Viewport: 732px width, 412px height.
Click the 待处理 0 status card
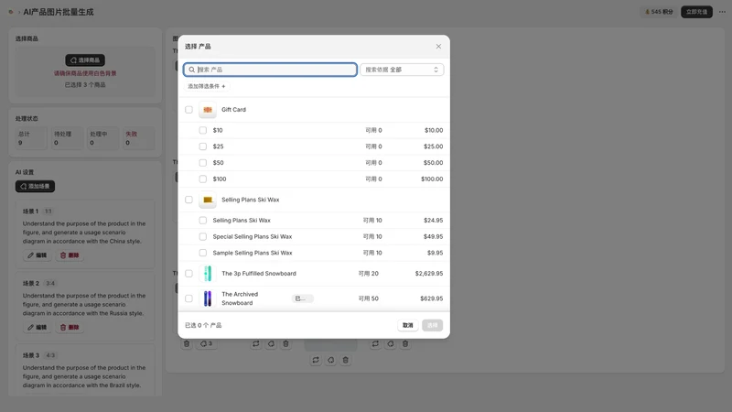click(x=67, y=138)
